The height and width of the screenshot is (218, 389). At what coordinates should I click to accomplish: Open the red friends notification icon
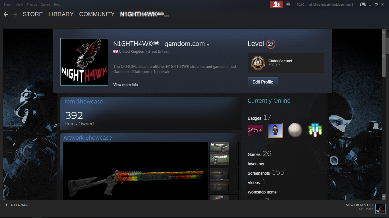tap(276, 4)
